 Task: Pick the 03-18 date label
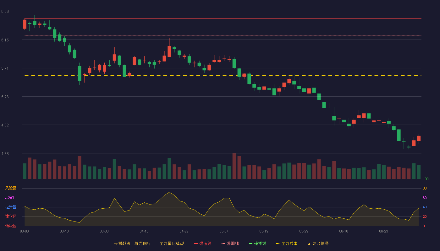pyautogui.click(x=64, y=231)
